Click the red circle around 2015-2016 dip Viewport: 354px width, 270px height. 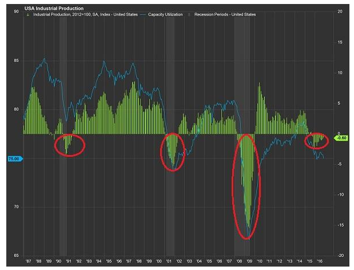pos(316,140)
